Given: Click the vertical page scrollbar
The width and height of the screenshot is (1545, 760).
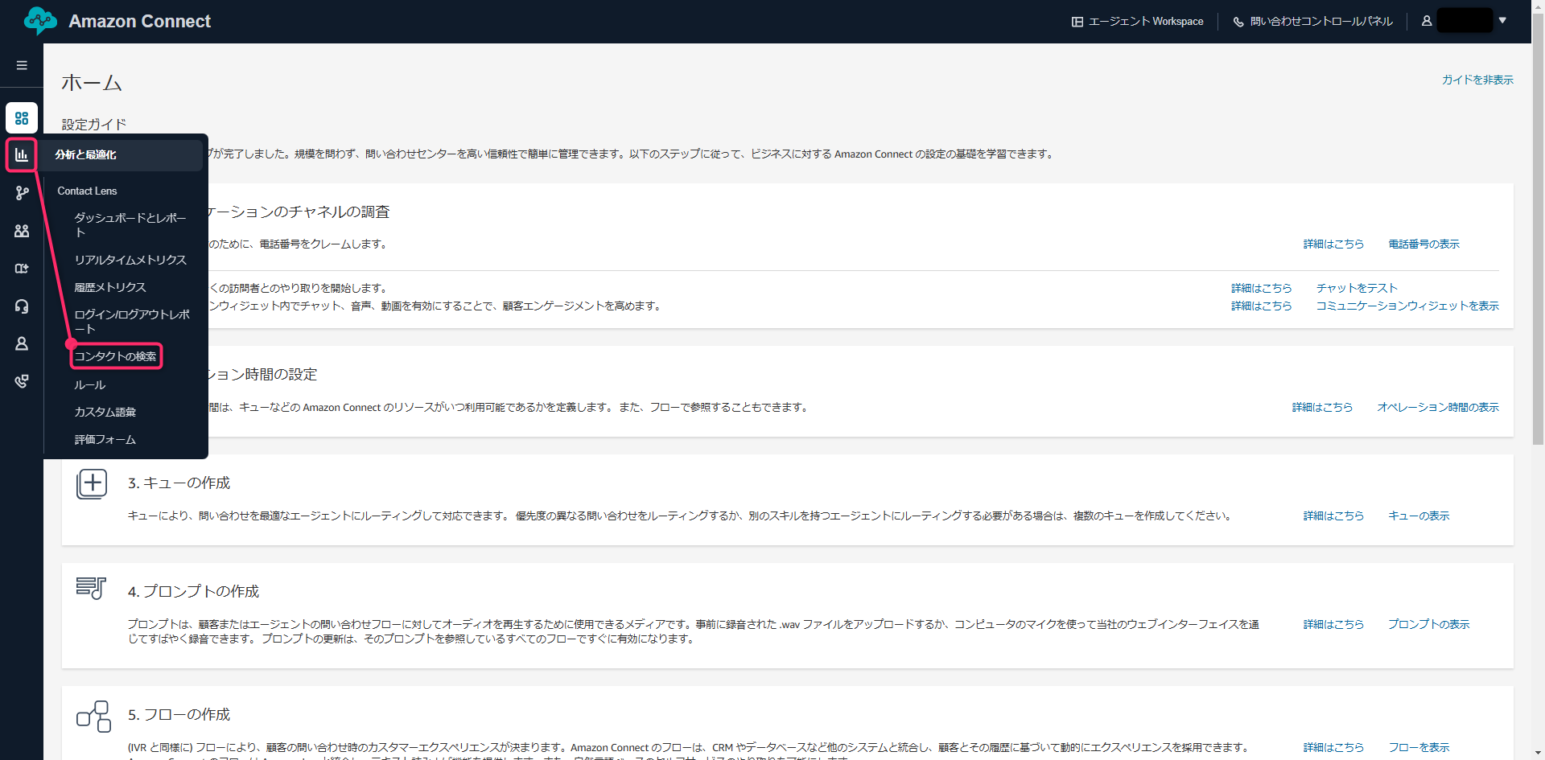Looking at the screenshot, I should [1538, 241].
